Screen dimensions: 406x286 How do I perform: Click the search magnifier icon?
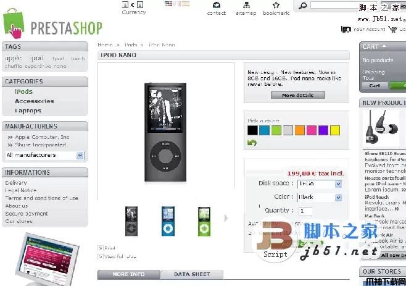point(302,6)
